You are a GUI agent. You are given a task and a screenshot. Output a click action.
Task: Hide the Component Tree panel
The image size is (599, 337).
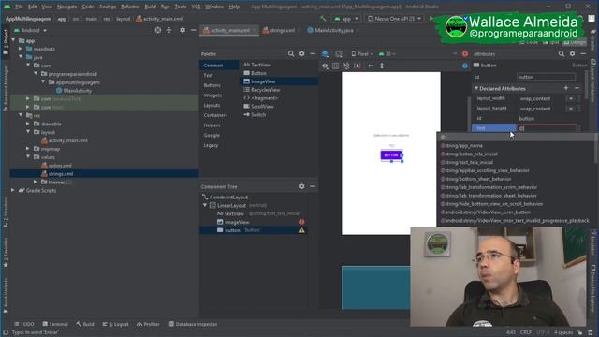[313, 186]
